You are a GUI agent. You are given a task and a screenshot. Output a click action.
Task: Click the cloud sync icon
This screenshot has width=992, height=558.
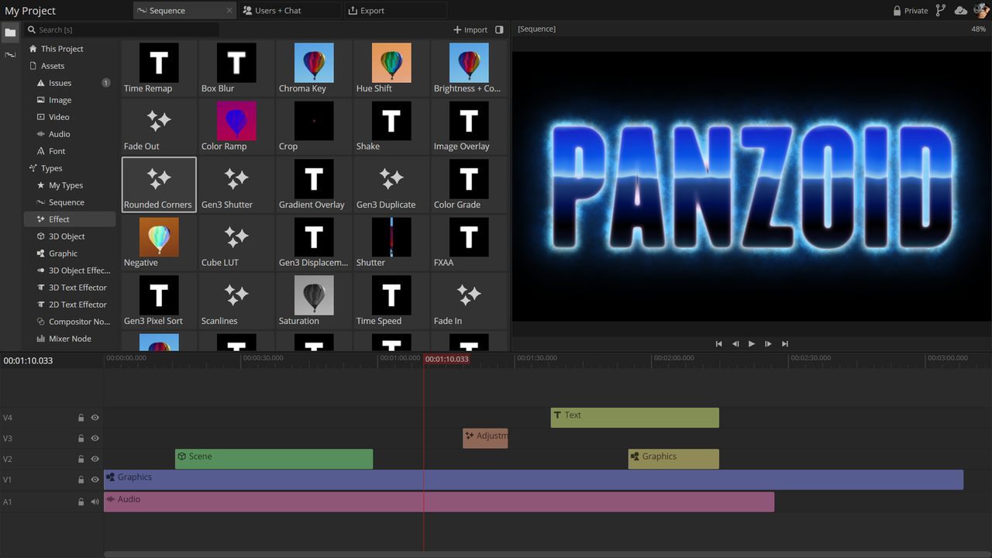pyautogui.click(x=961, y=11)
